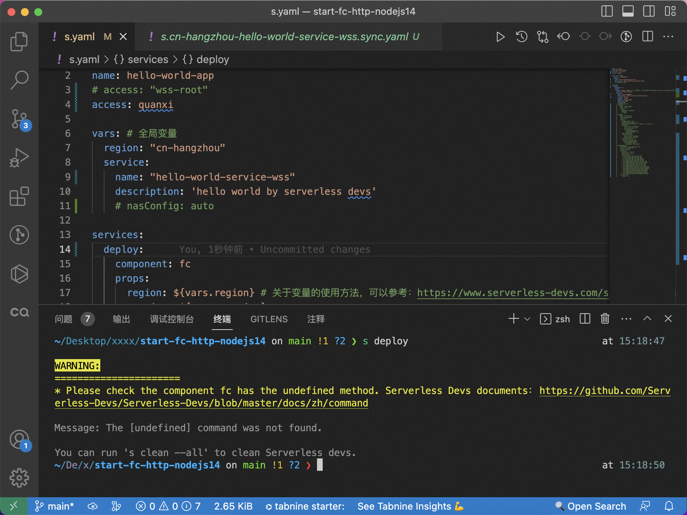The image size is (687, 515).
Task: Toggle the secondary sidebar visibility
Action: pos(648,11)
